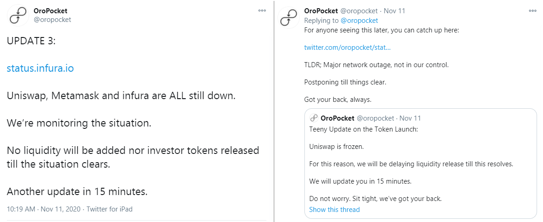Image resolution: width=543 pixels, height=222 pixels.
Task: Click Nov 11 date inside quoted tweet
Action: (410, 118)
